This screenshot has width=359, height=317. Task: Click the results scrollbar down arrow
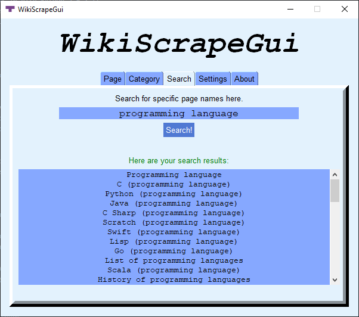[x=335, y=280]
